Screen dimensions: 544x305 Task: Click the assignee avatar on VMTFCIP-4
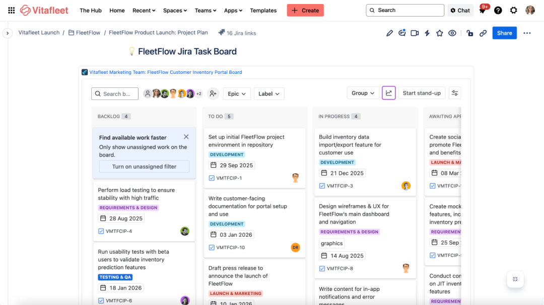click(185, 231)
